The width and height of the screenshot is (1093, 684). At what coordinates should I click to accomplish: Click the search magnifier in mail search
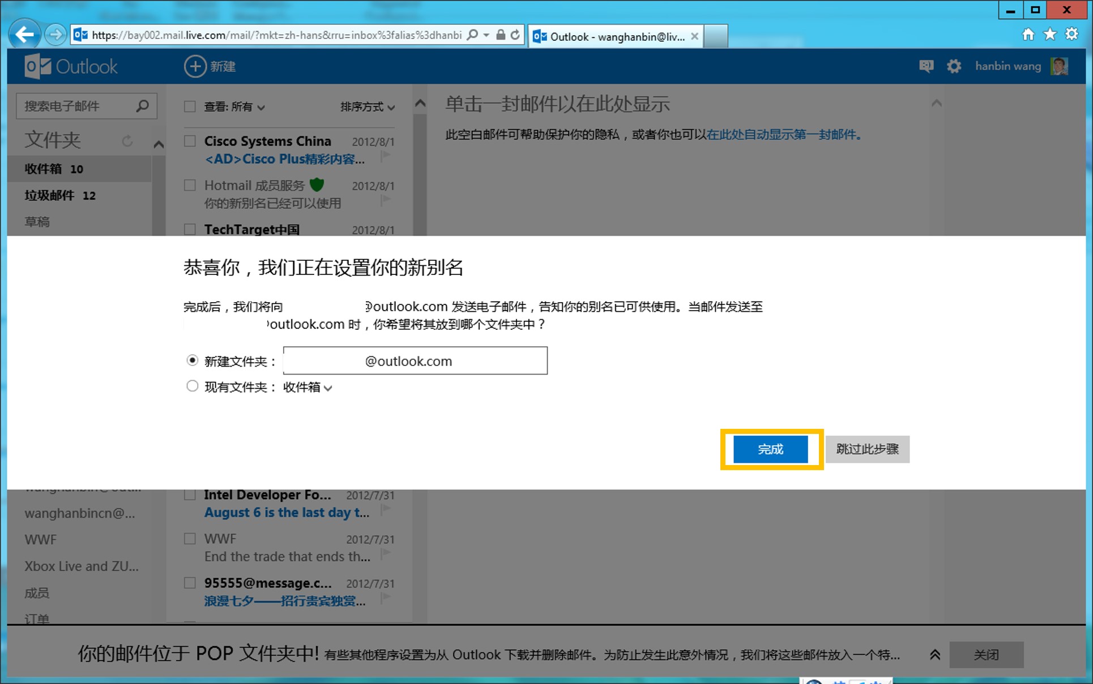coord(143,106)
